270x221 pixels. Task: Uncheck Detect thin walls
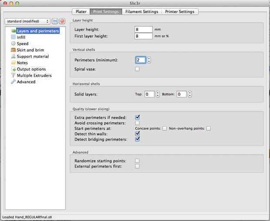pos(137,134)
